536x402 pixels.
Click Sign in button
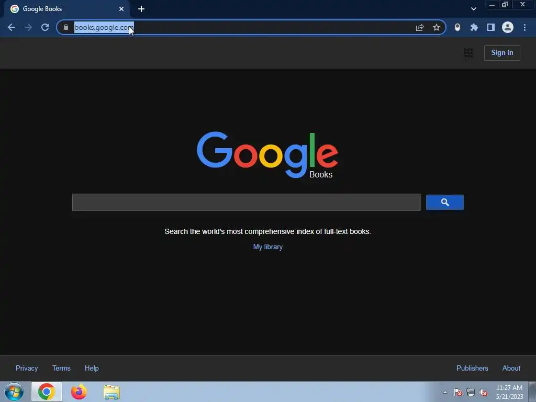coord(502,53)
